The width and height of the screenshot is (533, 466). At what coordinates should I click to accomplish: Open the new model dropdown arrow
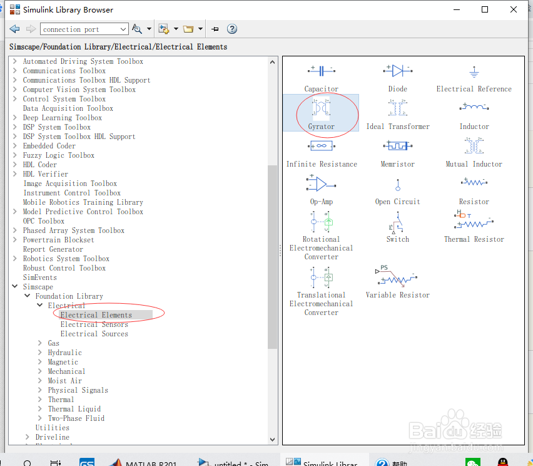point(176,29)
